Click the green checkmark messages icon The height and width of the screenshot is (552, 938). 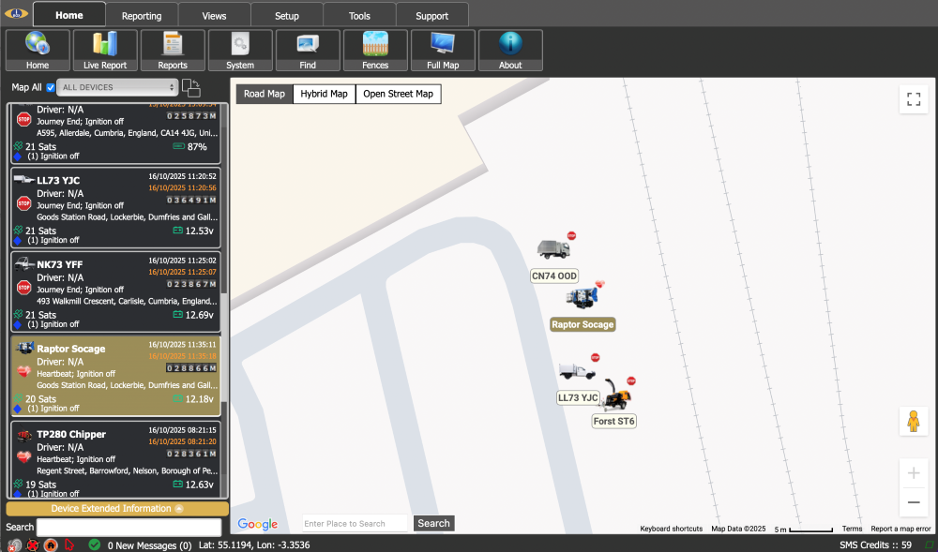click(x=95, y=545)
